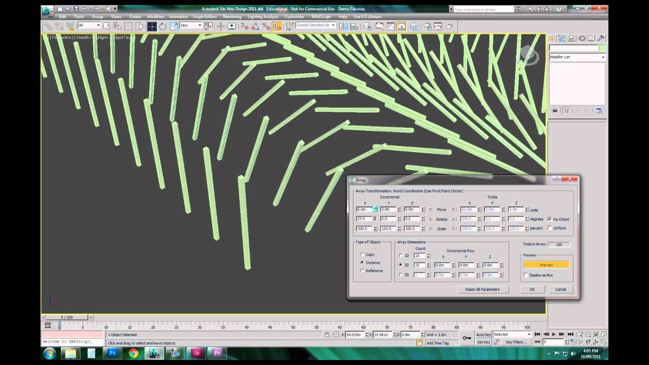Expand Scale totals with right arrow
The image size is (649, 365).
[453, 229]
